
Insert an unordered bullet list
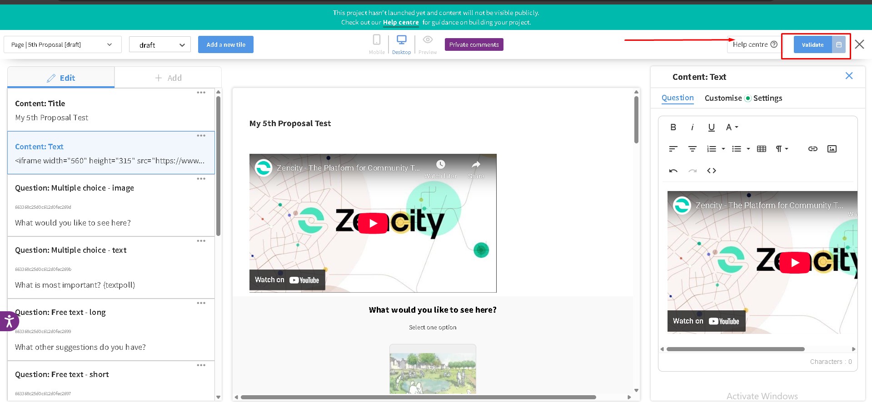click(x=737, y=149)
